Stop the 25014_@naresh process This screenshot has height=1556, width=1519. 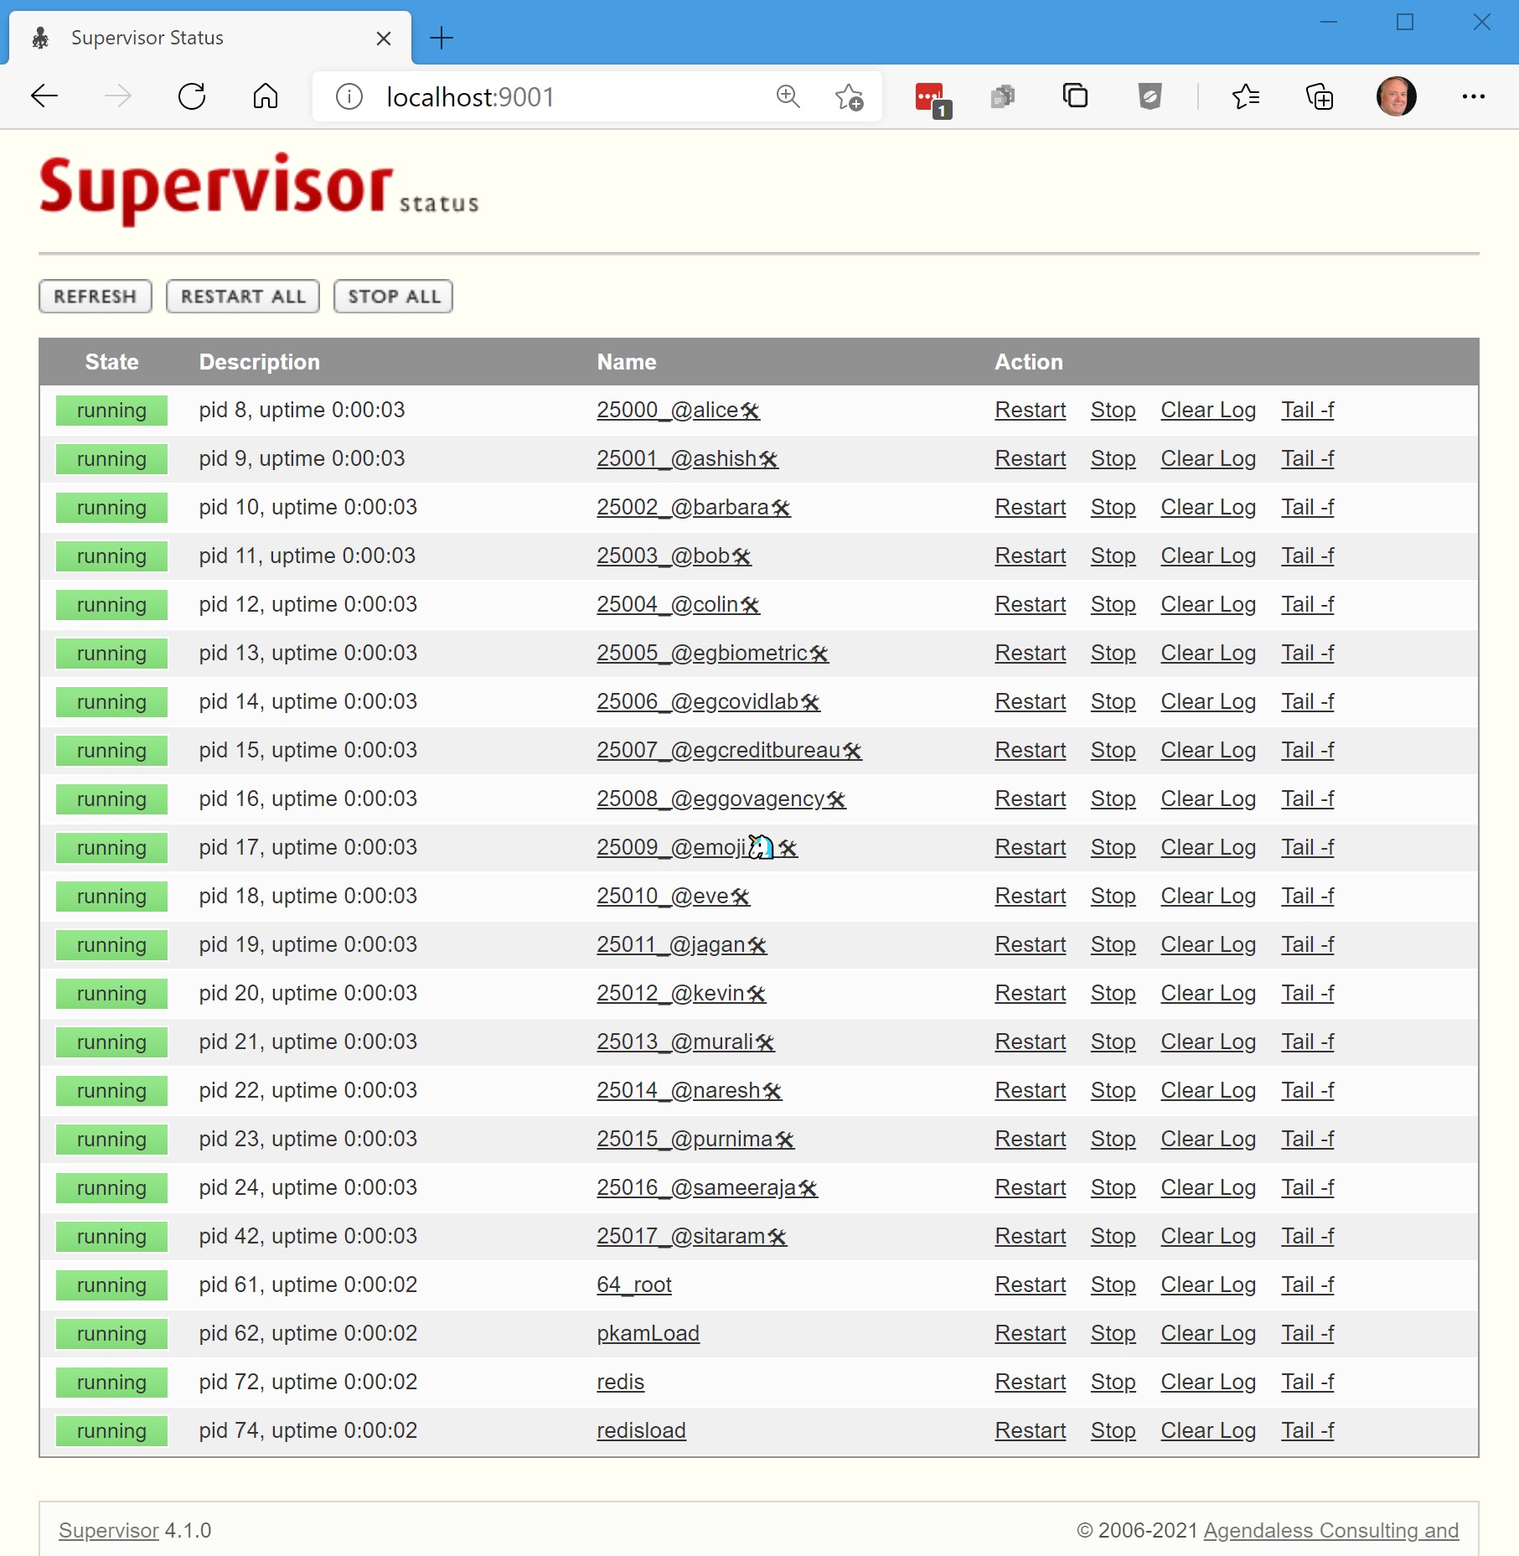coord(1113,1091)
